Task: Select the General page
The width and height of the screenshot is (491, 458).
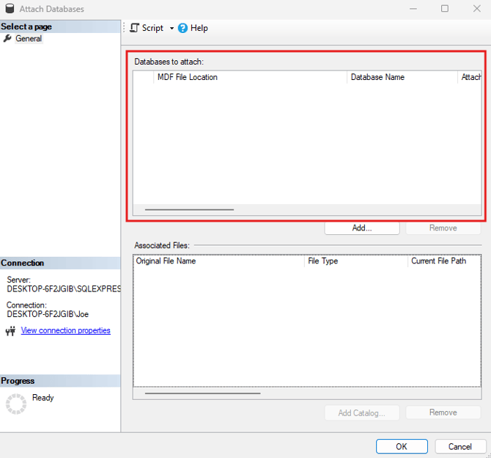Action: (x=29, y=39)
